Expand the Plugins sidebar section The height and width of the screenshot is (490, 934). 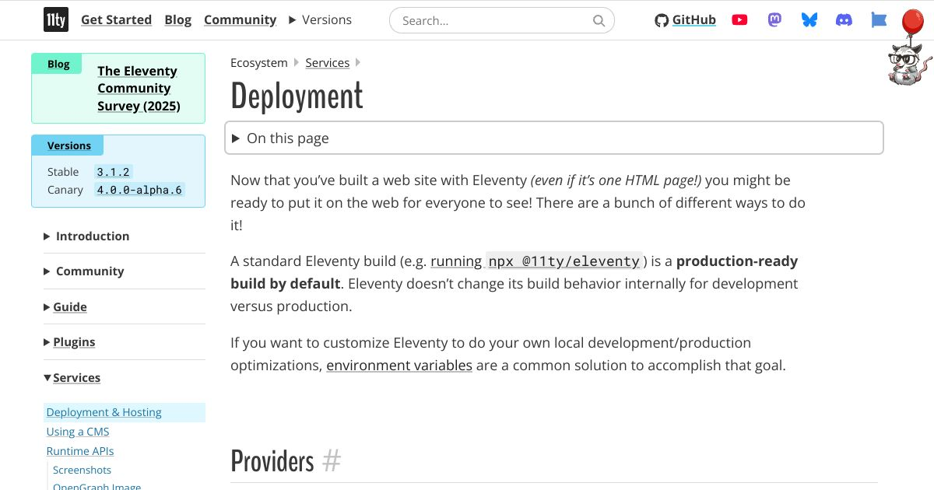pyautogui.click(x=74, y=341)
